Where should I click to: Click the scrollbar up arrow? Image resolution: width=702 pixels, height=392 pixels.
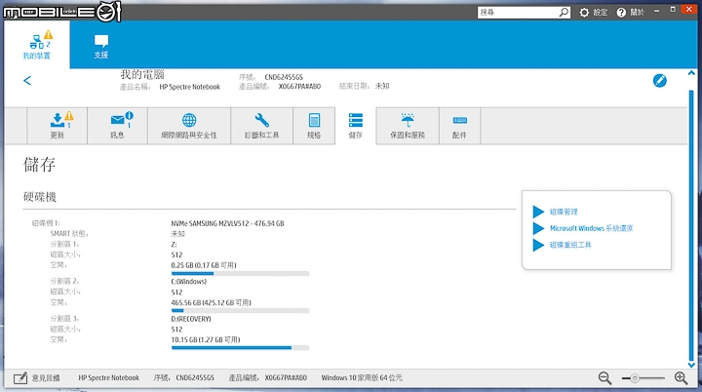pos(691,73)
